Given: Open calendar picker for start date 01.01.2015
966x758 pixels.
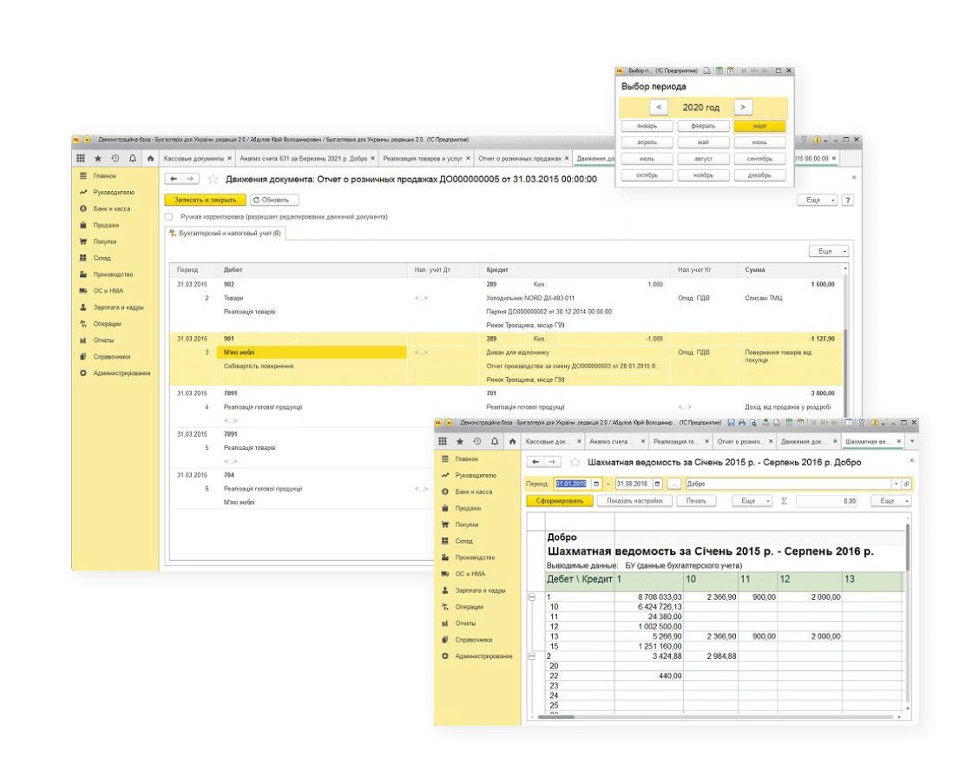Looking at the screenshot, I should [595, 484].
